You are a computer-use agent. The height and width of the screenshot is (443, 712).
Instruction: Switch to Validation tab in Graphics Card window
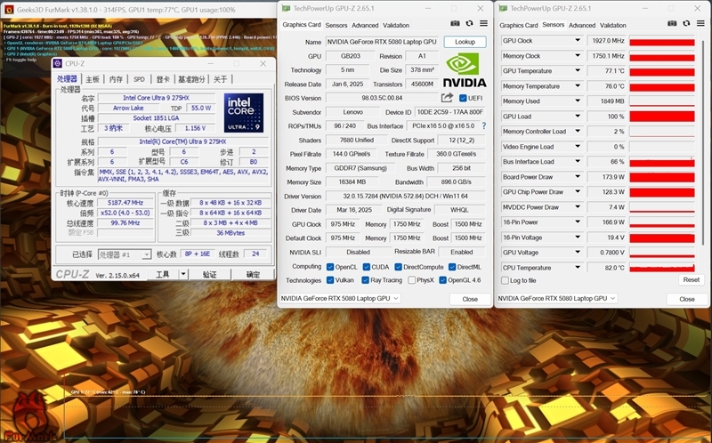(x=396, y=26)
